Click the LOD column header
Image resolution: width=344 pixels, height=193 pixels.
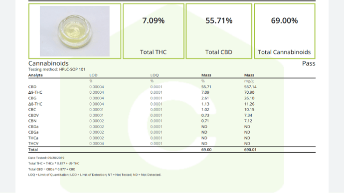[93, 75]
